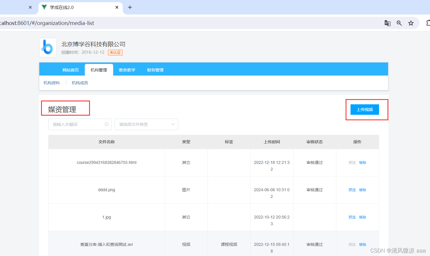The image size is (430, 256).
Task: Remove the dddd.png file
Action: tap(362, 190)
